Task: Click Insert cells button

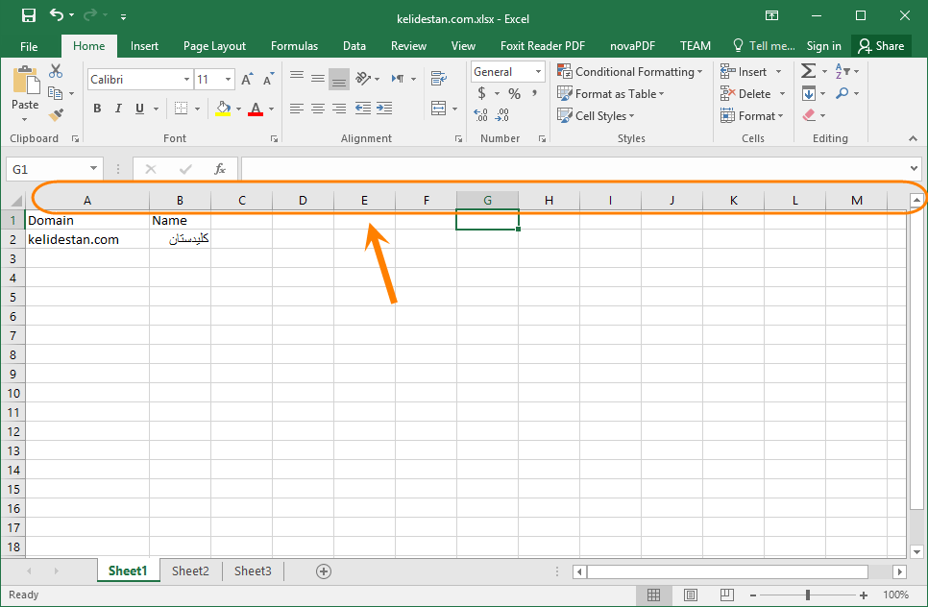Action: (744, 72)
